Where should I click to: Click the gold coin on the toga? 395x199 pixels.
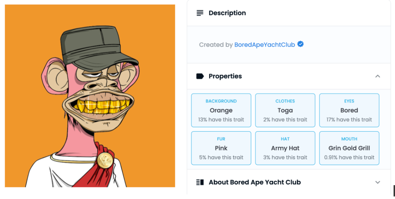[x=105, y=160]
